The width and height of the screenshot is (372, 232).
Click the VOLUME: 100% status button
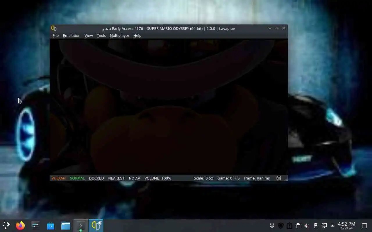tap(158, 178)
